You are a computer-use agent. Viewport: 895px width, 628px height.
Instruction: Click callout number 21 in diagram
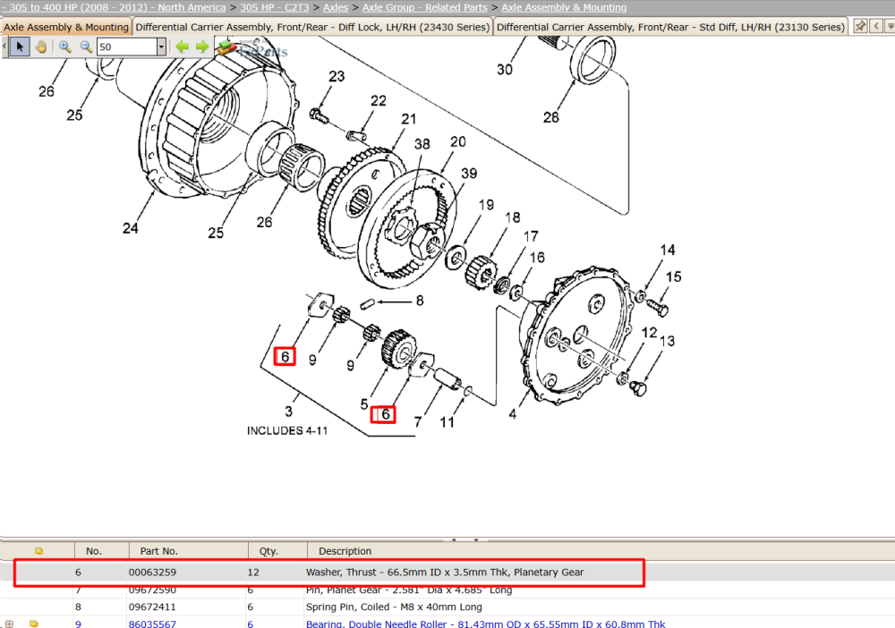[x=409, y=119]
